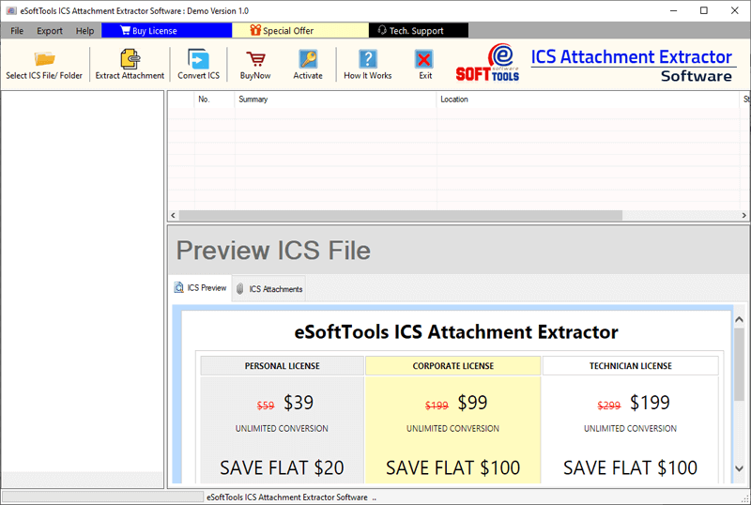Click the $99 corporate license price
Image resolution: width=751 pixels, height=505 pixels.
tap(472, 403)
